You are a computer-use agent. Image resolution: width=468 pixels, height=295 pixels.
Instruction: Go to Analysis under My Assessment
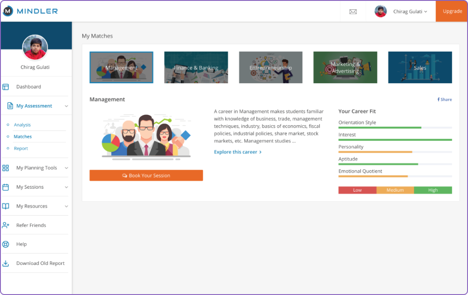(22, 125)
